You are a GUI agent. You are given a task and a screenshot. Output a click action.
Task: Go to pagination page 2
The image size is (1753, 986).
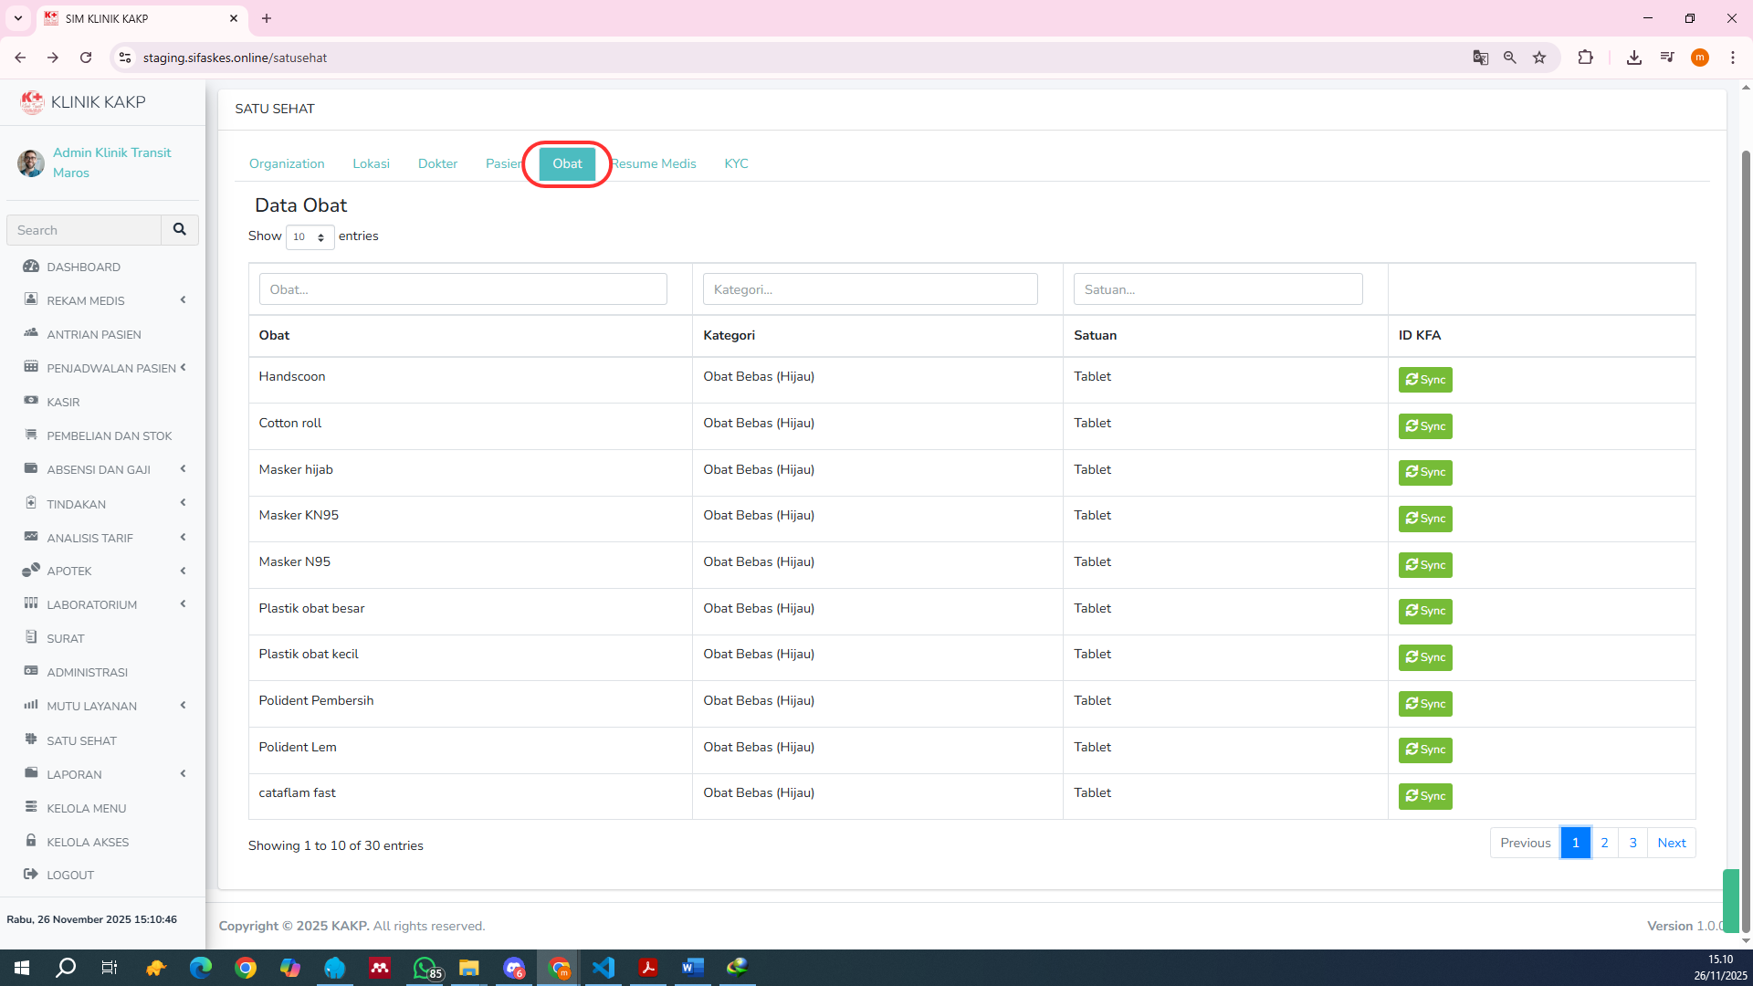1604,843
